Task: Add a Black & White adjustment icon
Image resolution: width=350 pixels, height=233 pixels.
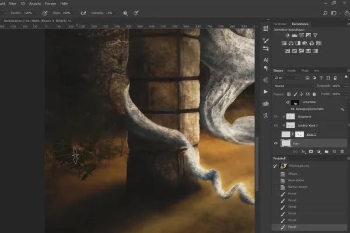Action: [297, 43]
